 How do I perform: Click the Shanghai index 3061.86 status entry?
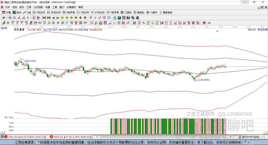point(25,137)
